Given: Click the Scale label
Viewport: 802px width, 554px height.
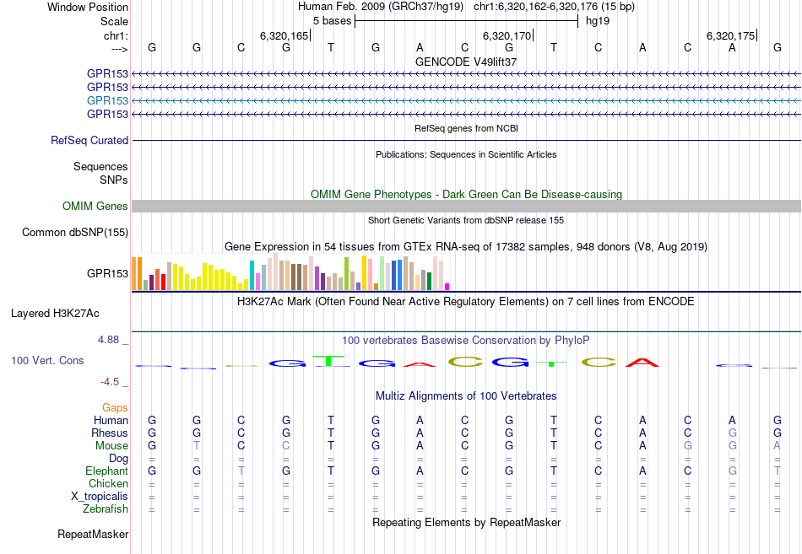Looking at the screenshot, I should click(115, 21).
